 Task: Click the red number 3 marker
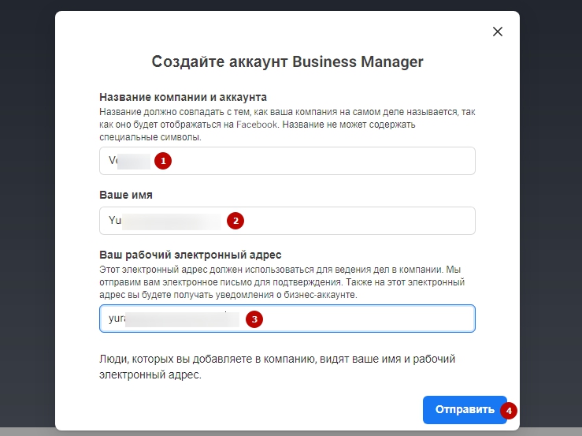(254, 319)
